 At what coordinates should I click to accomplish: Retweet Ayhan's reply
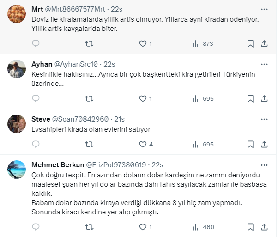[x=90, y=98]
